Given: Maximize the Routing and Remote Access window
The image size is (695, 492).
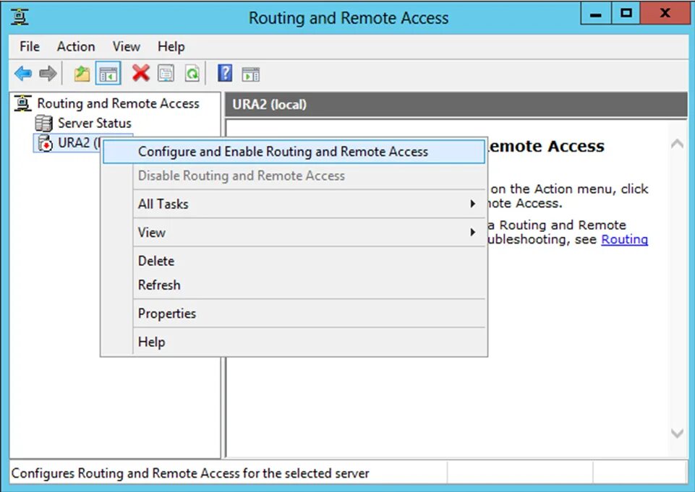Looking at the screenshot, I should tap(626, 14).
